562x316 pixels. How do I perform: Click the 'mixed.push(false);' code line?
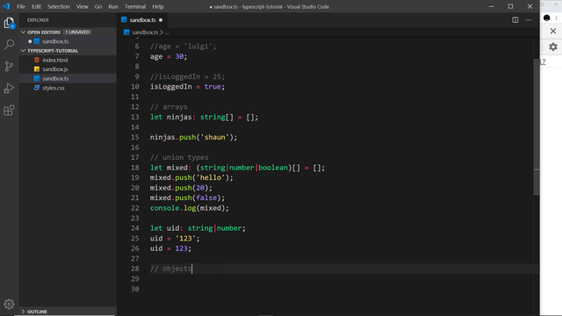187,197
